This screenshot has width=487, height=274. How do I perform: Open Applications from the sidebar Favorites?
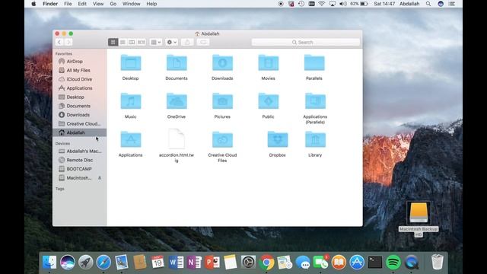point(79,88)
